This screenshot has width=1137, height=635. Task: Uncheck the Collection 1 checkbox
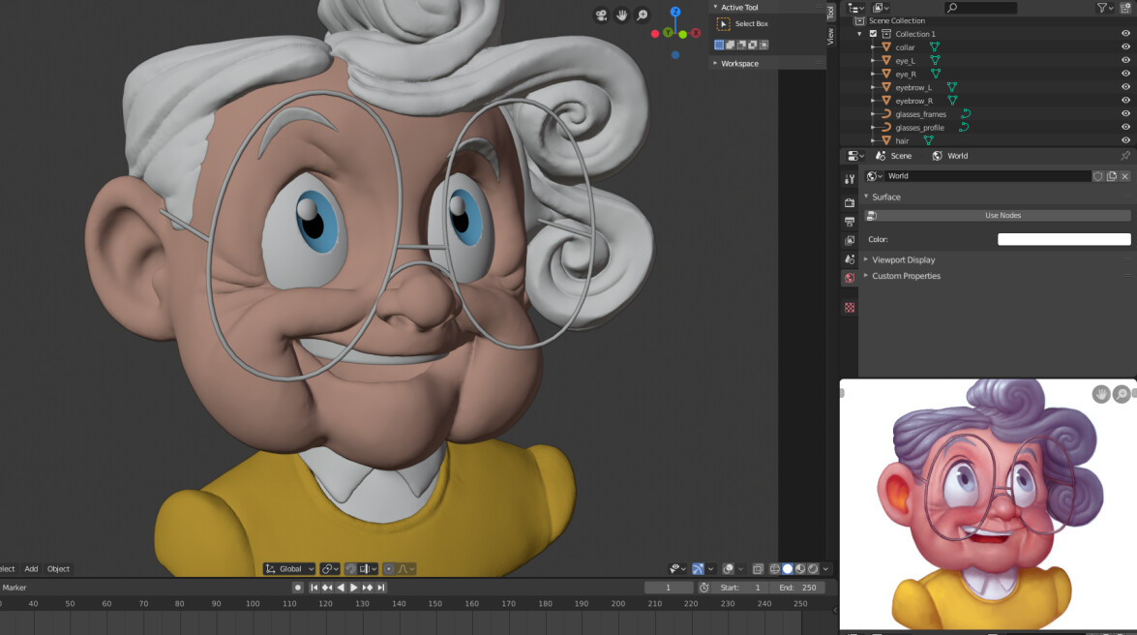[872, 33]
